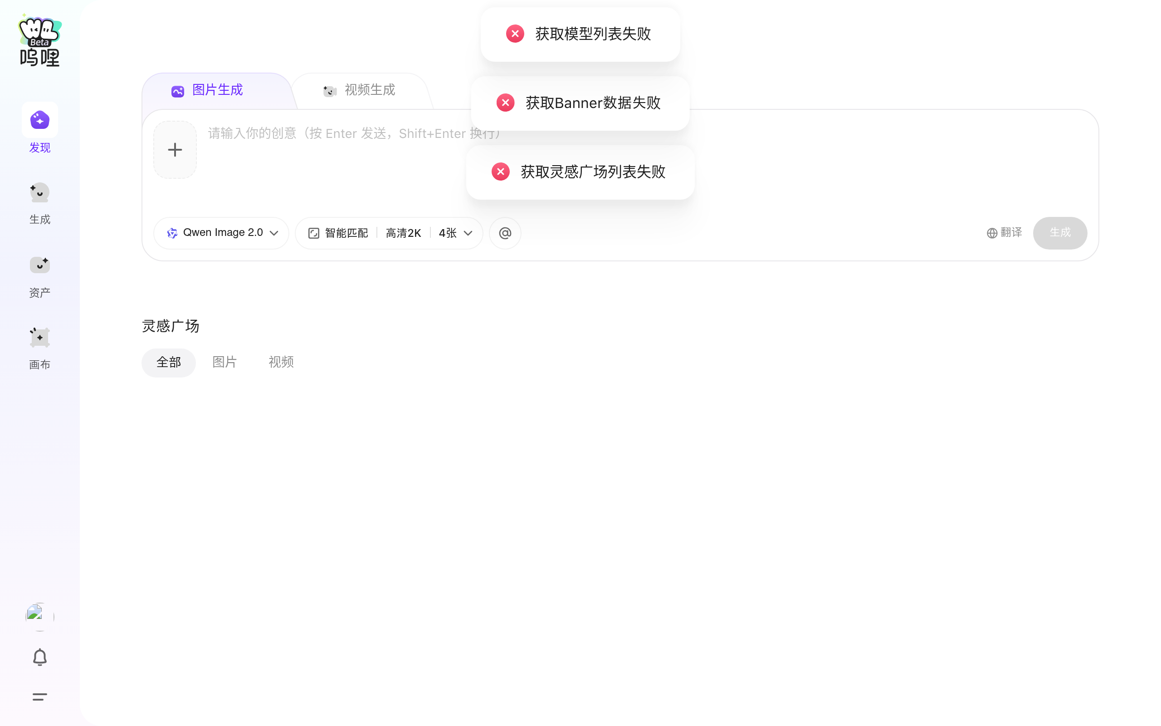Click the sidebar menu lines icon
1161x726 pixels.
pos(40,697)
